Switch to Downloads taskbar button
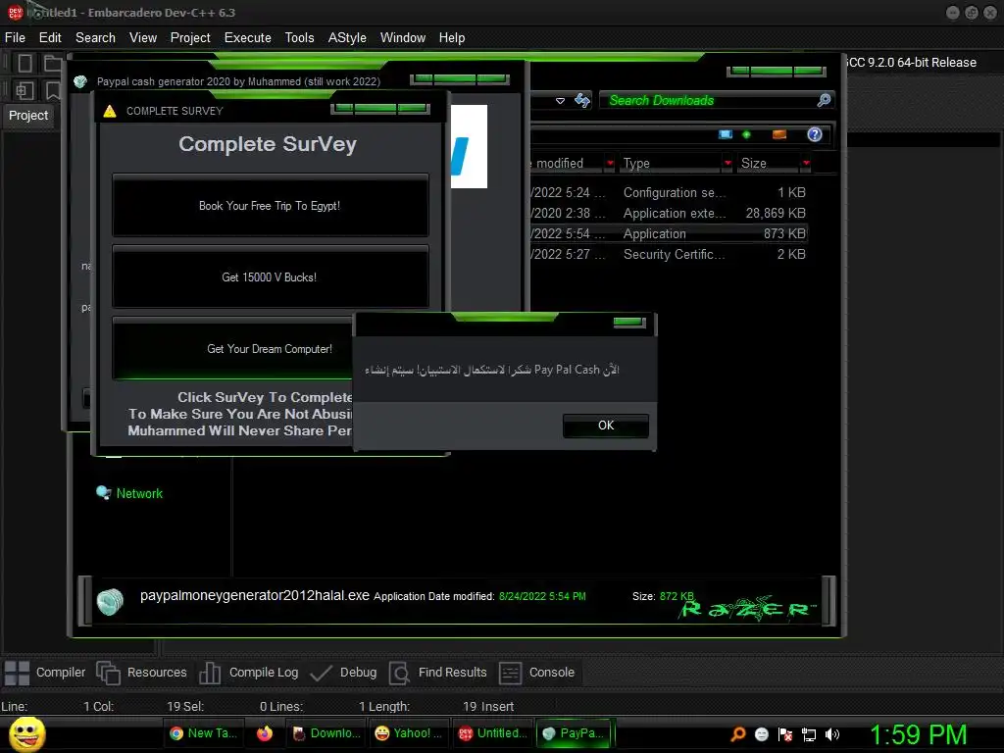 coord(326,733)
